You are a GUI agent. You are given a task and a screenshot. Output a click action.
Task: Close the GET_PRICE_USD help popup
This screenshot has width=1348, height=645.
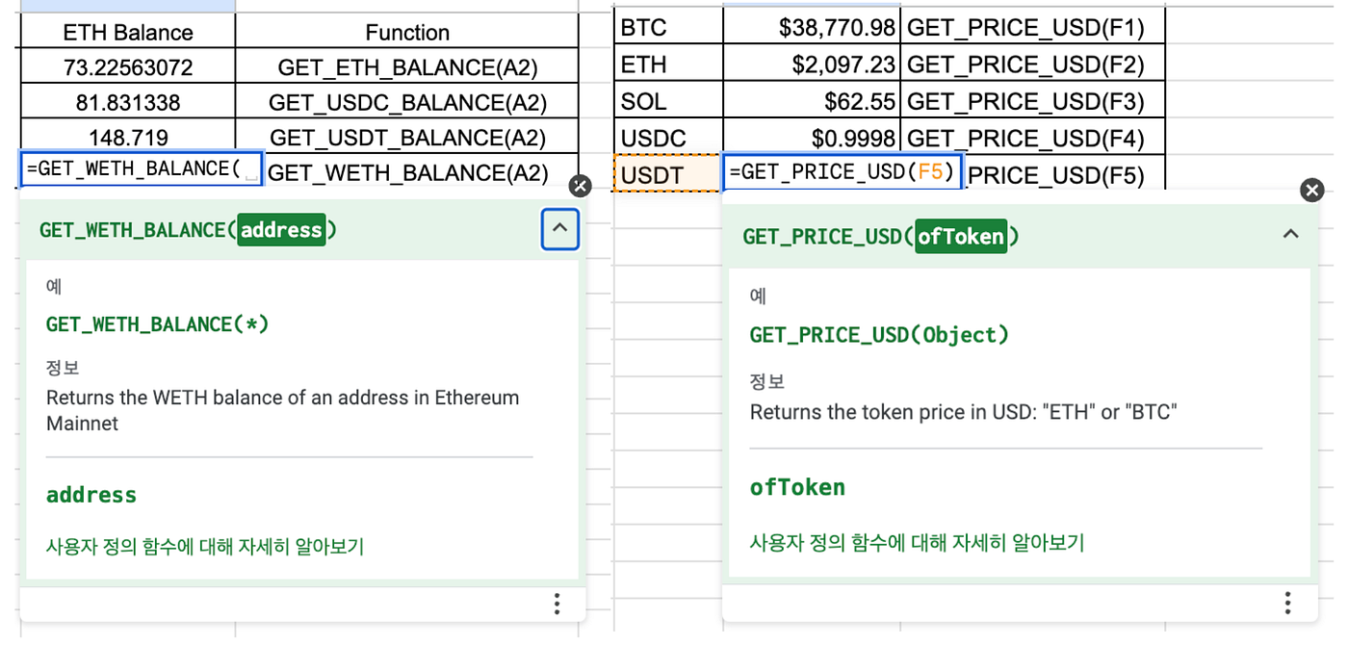click(1311, 191)
